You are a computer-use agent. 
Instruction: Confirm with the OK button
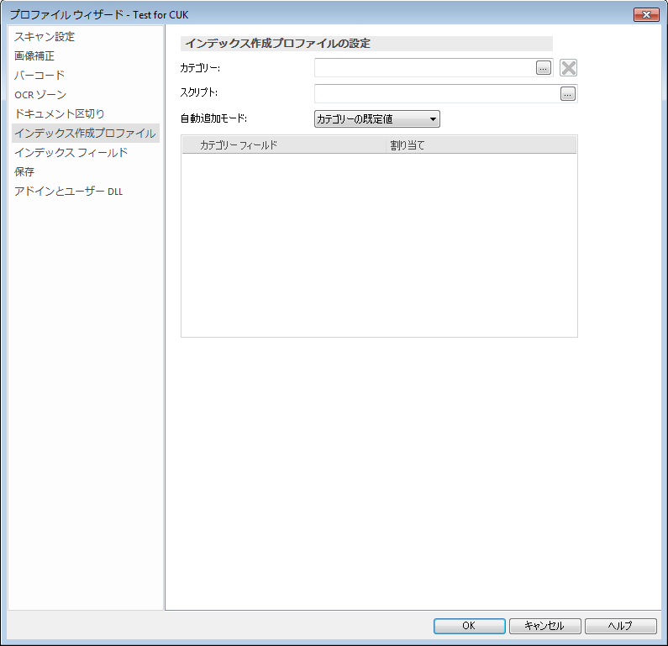pyautogui.click(x=469, y=626)
